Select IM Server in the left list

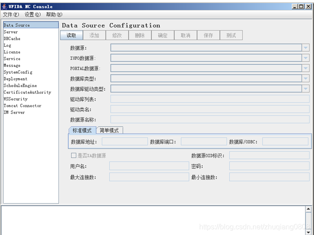[31, 112]
